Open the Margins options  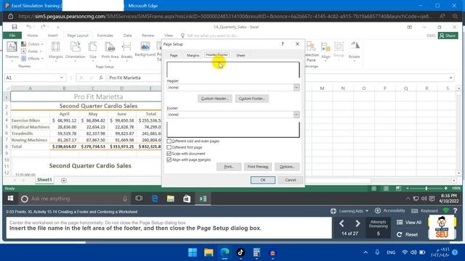[56, 51]
